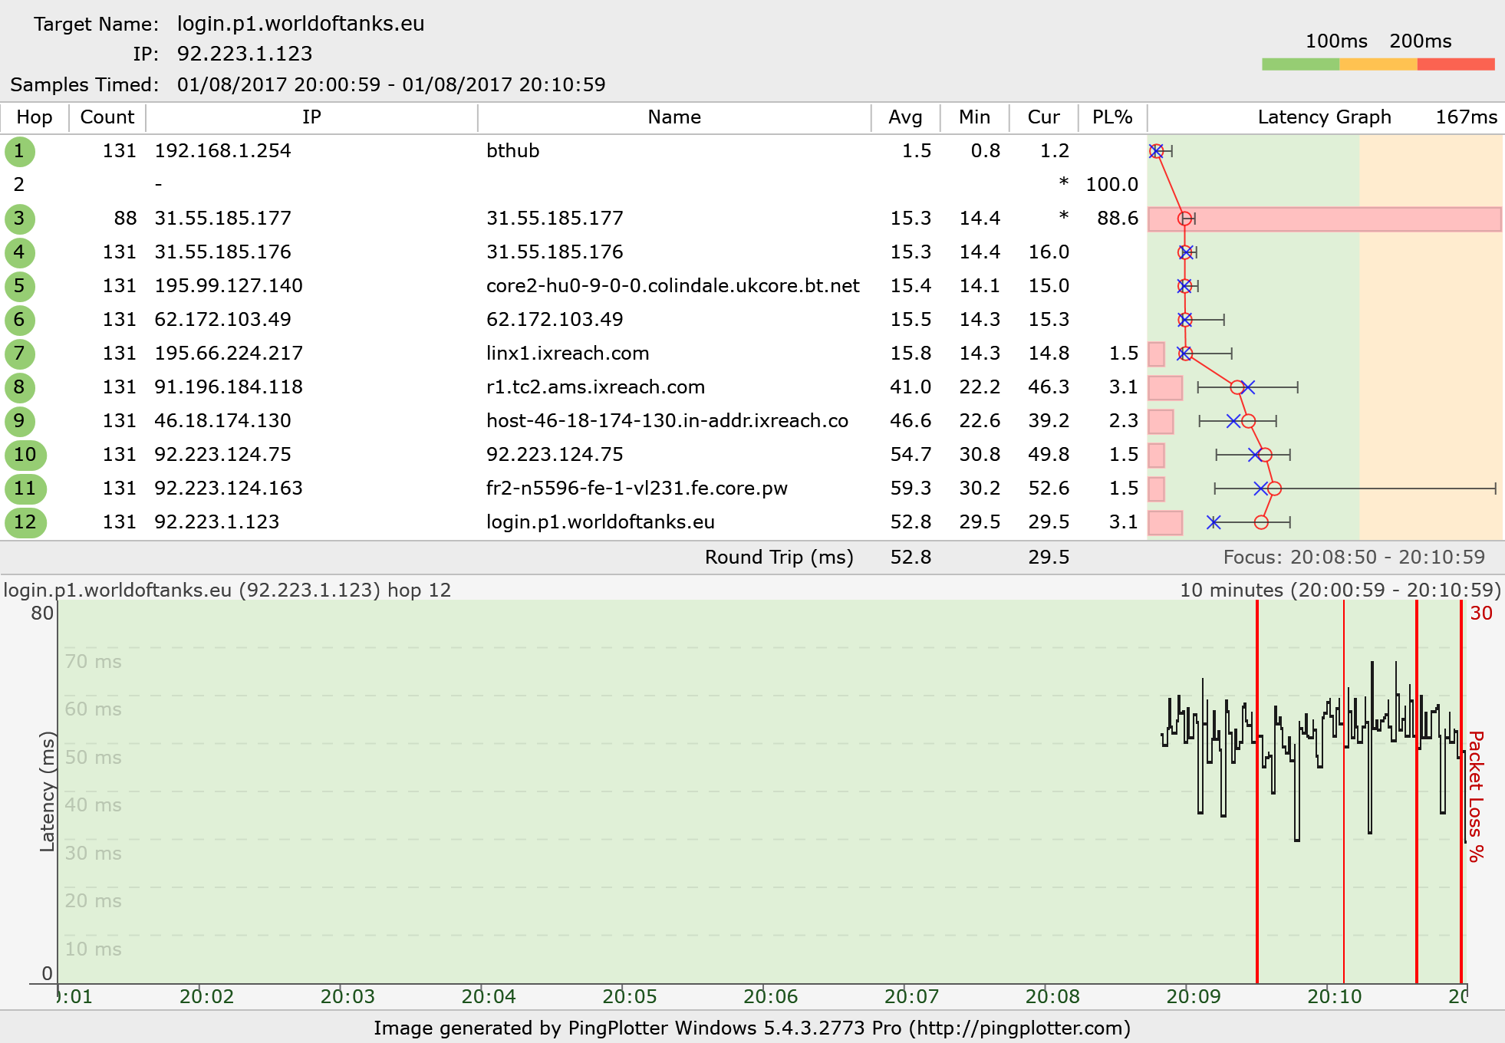Viewport: 1505px width, 1043px height.
Task: Select the green hop 6 circle
Action: [19, 320]
